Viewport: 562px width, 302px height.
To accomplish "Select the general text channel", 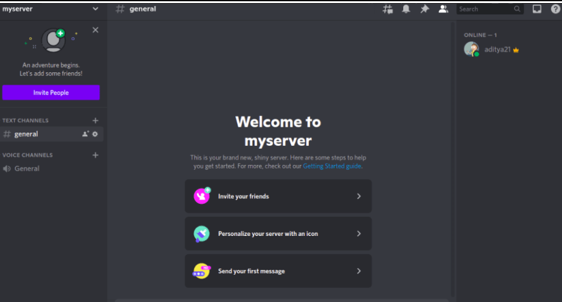I will point(52,134).
